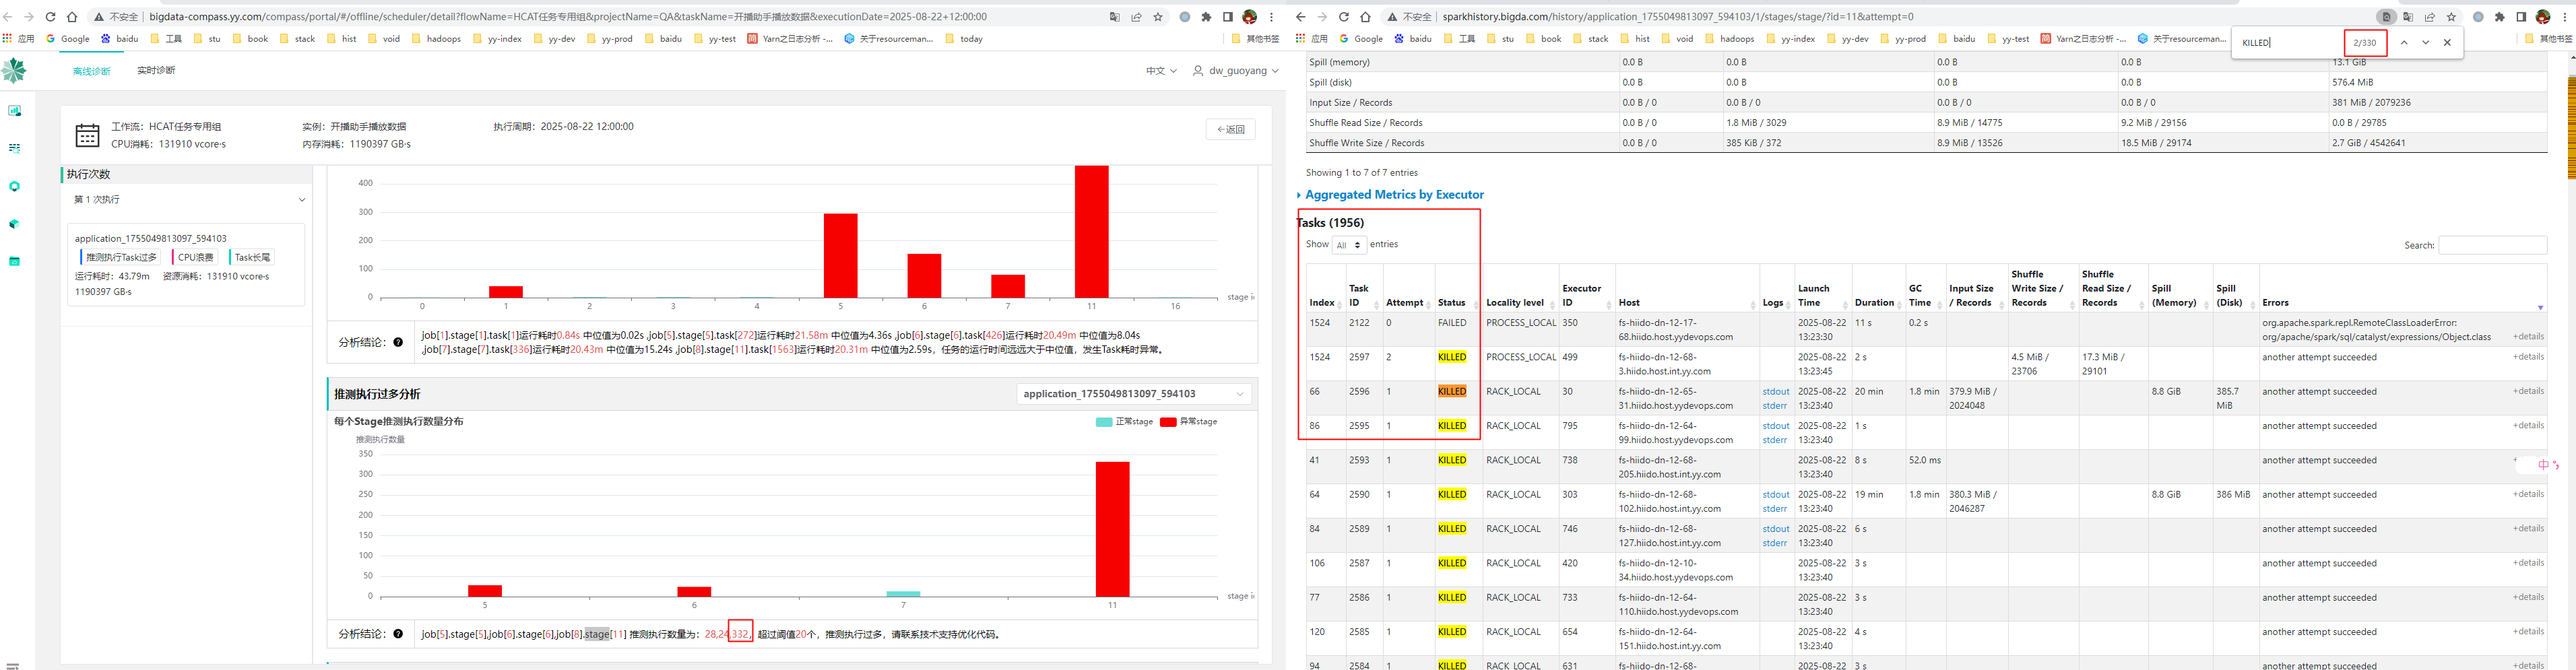Viewport: 2576px width, 670px height.
Task: Click the KILLED find-in-page text field
Action: pyautogui.click(x=2290, y=43)
